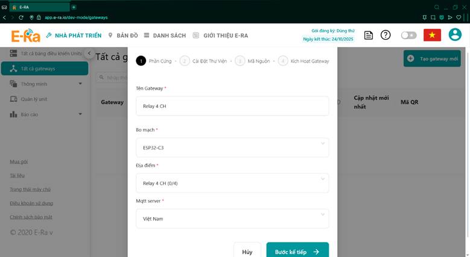Click the help question mark icon
470x257 pixels.
tap(386, 35)
